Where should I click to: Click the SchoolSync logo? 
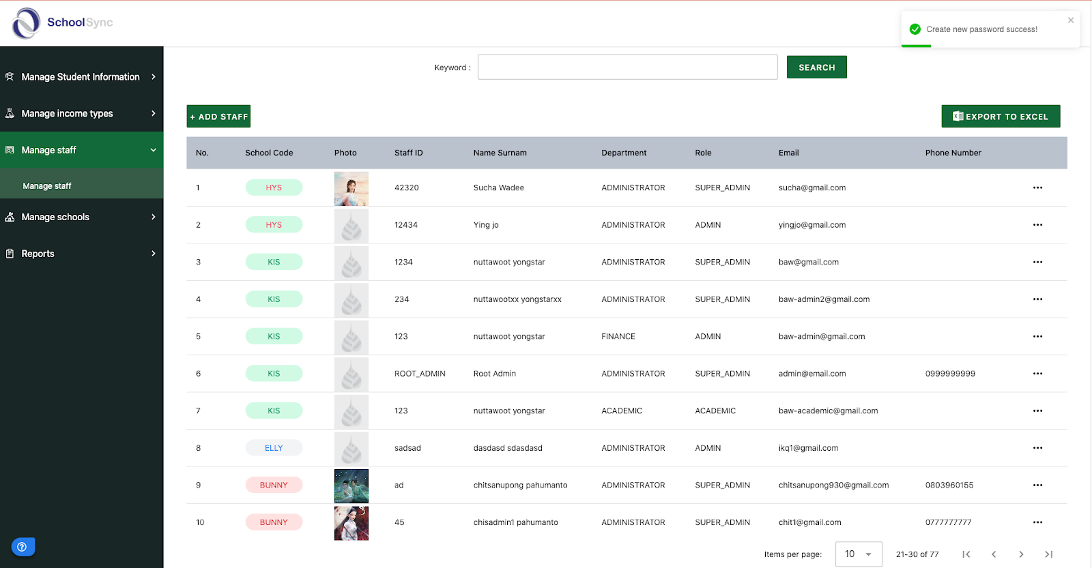[62, 23]
